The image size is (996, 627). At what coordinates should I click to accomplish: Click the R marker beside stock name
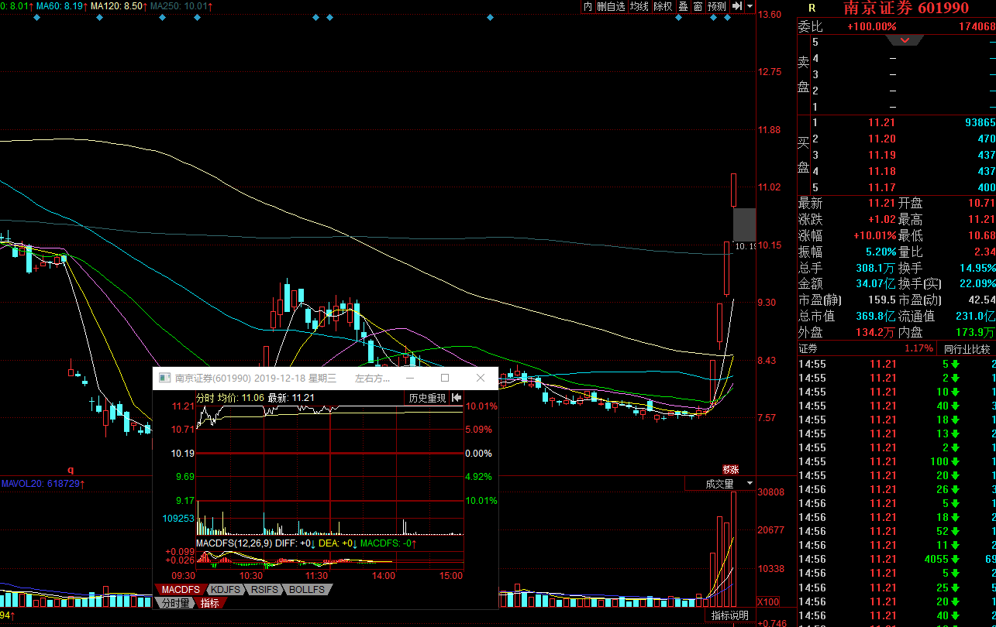click(811, 8)
